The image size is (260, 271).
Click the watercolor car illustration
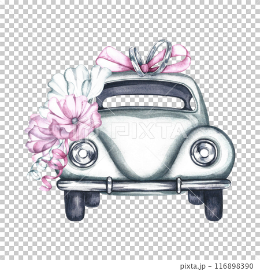[x=130, y=131]
